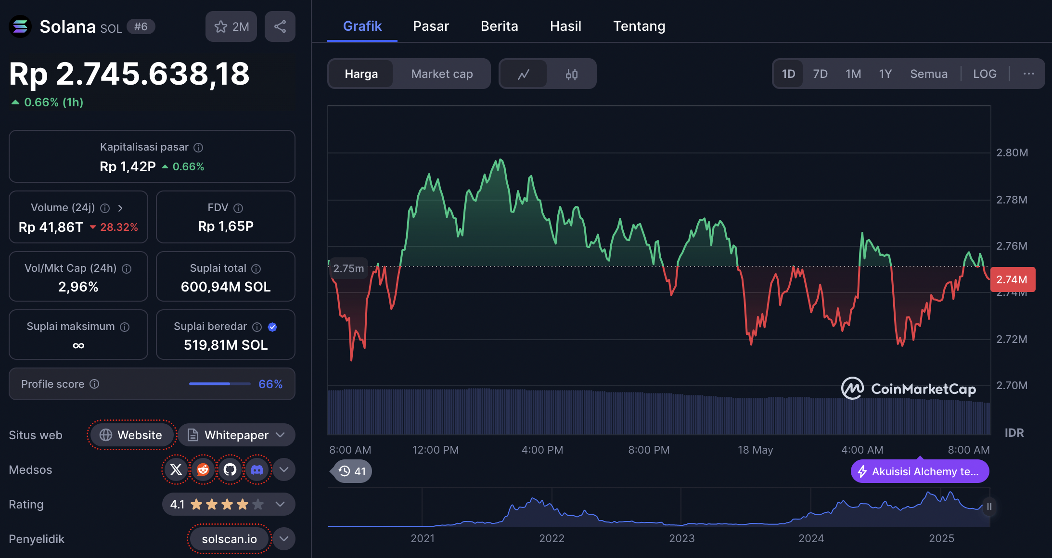Open the Website link

pos(131,435)
